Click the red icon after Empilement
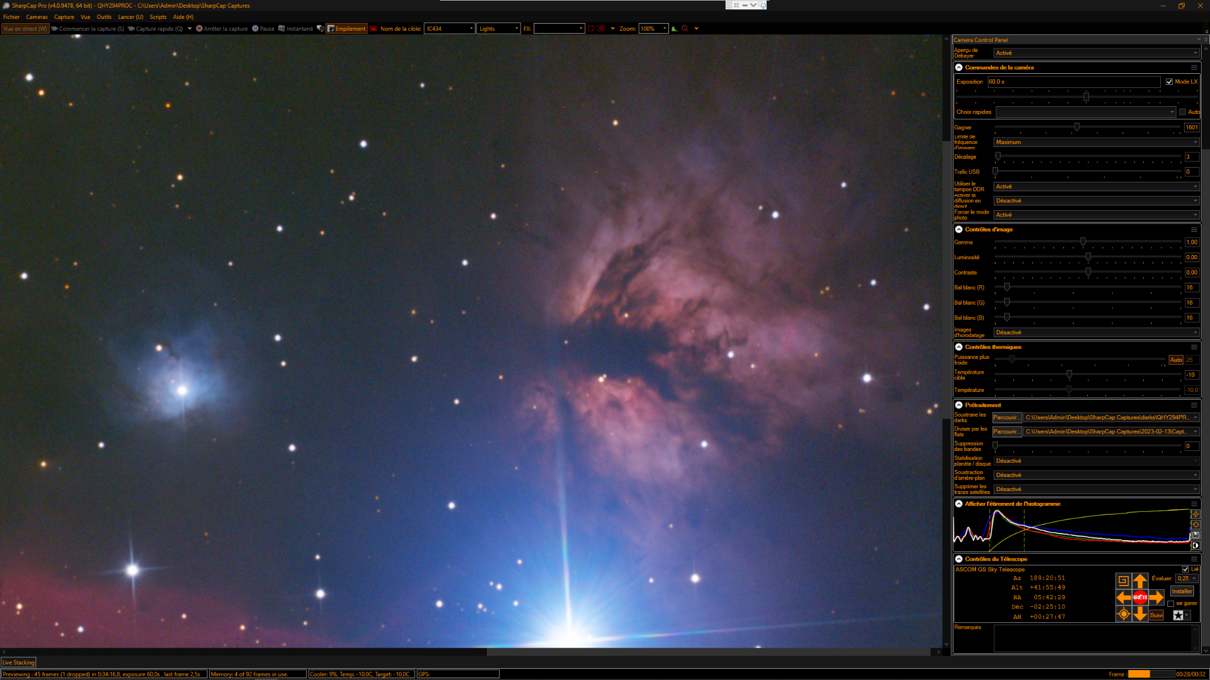This screenshot has height=680, width=1210. (x=373, y=28)
